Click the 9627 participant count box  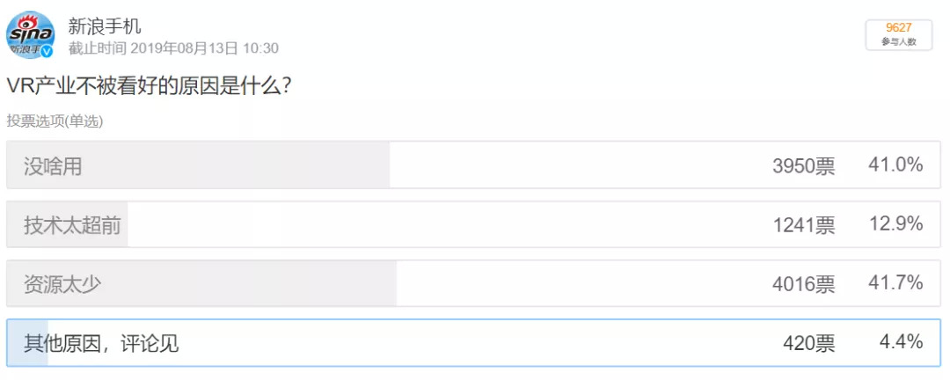tap(898, 34)
